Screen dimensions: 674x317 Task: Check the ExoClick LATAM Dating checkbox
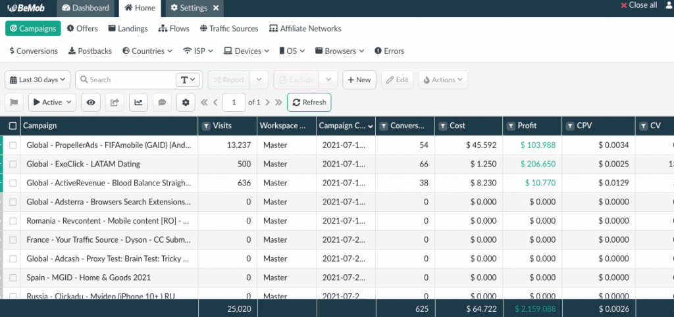coord(13,164)
